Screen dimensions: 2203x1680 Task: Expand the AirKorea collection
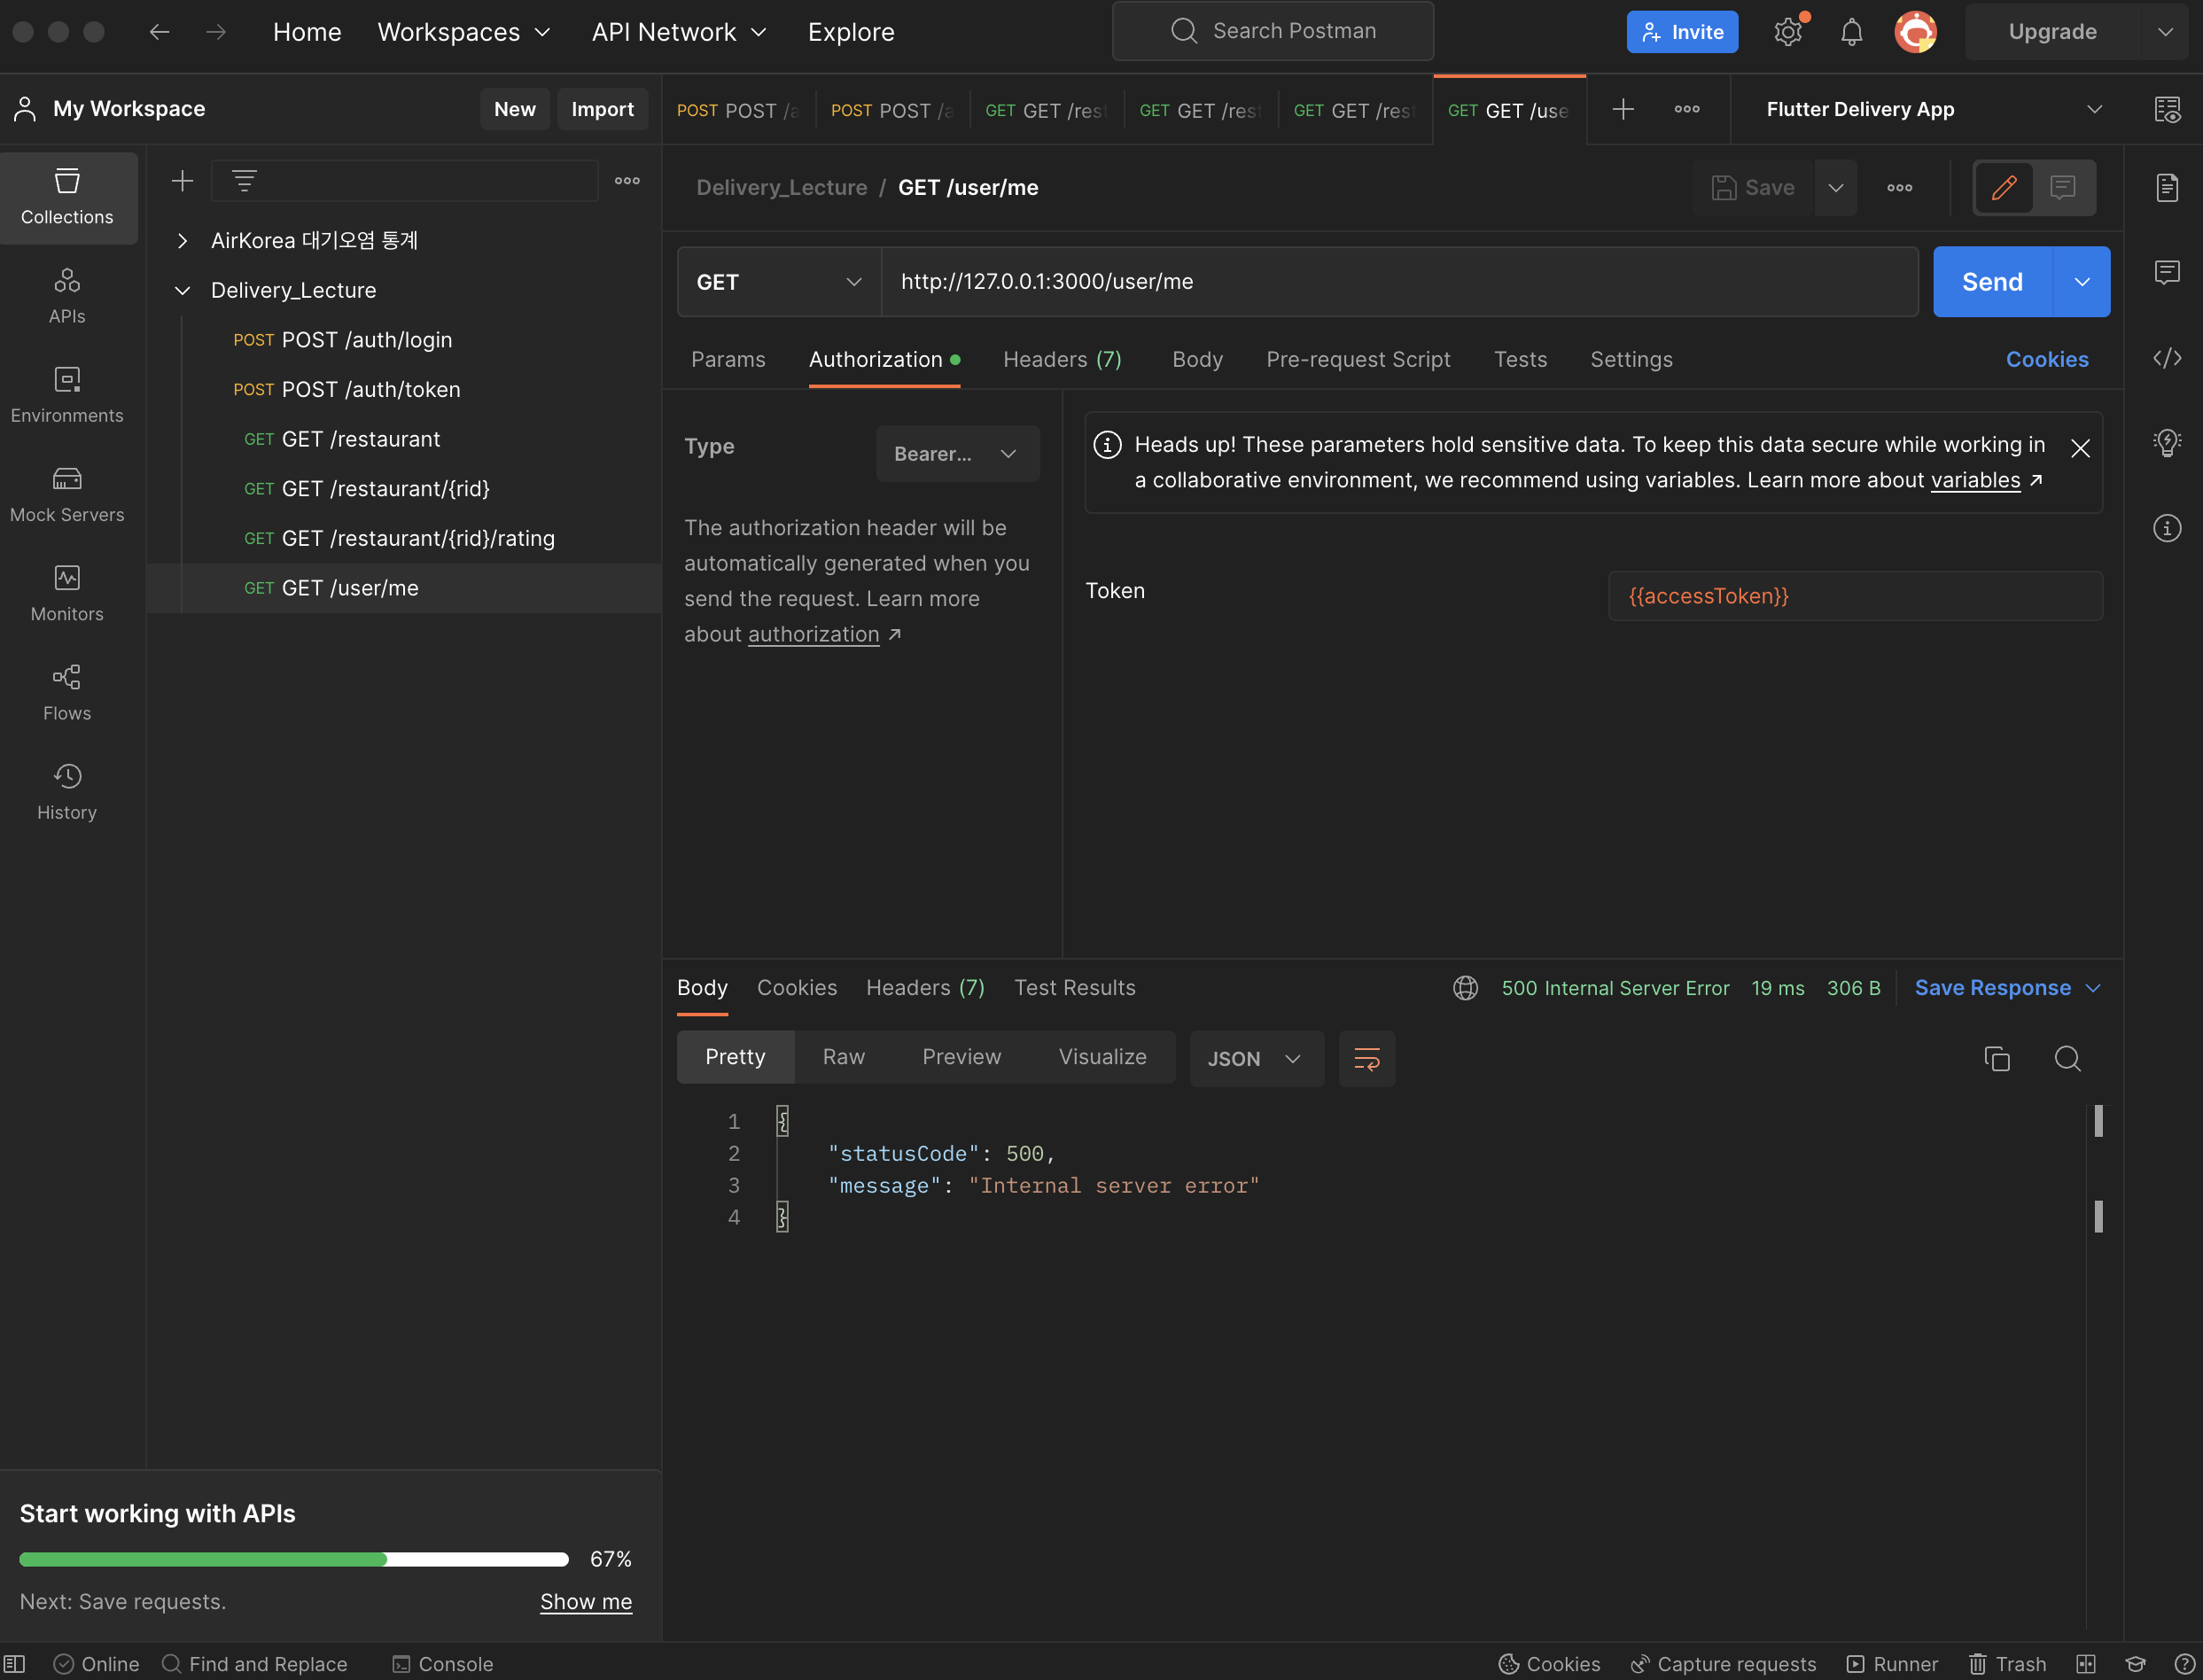tap(182, 240)
